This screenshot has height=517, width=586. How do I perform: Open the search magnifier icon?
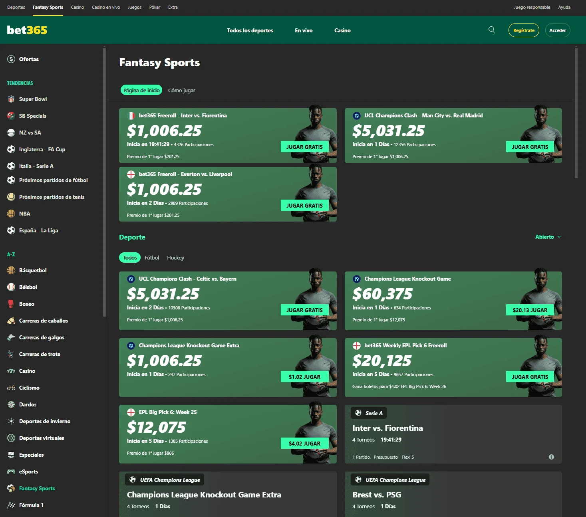pyautogui.click(x=492, y=30)
